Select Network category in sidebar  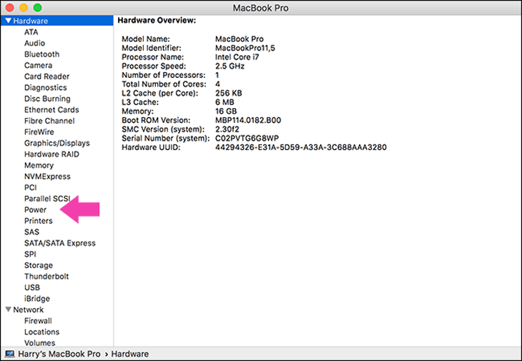29,310
